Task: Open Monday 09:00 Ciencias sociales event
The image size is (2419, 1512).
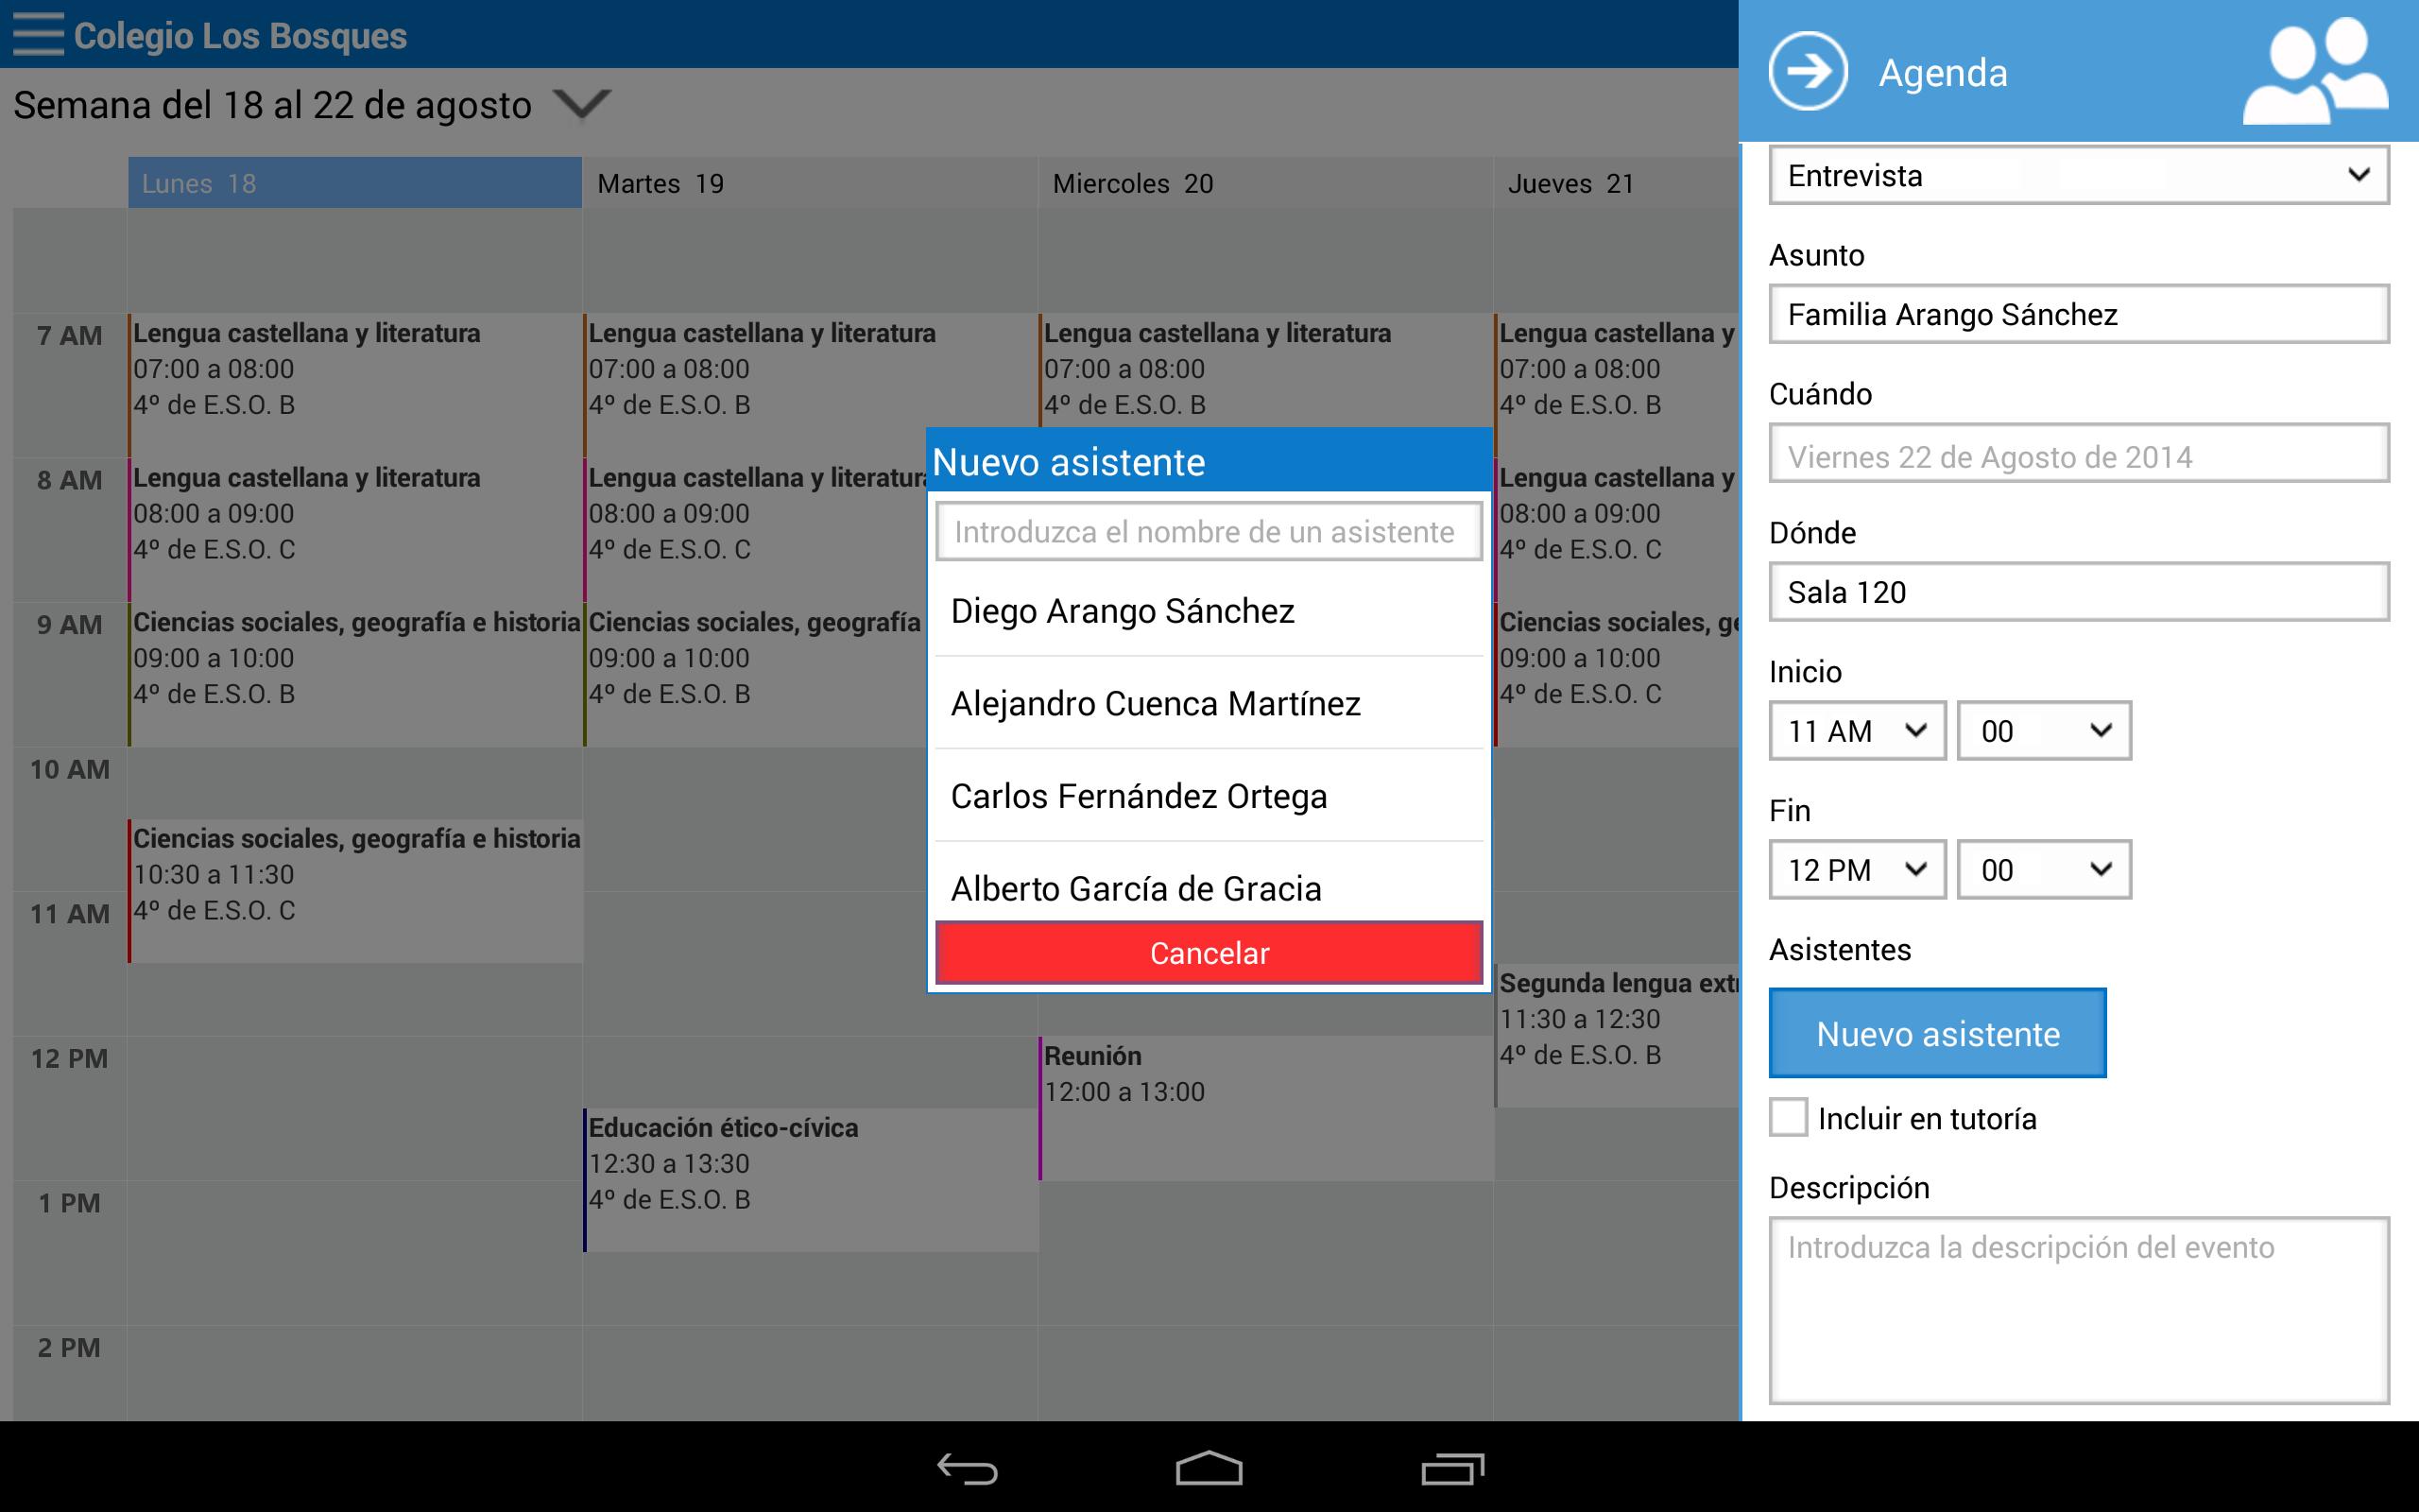Action: click(x=355, y=675)
